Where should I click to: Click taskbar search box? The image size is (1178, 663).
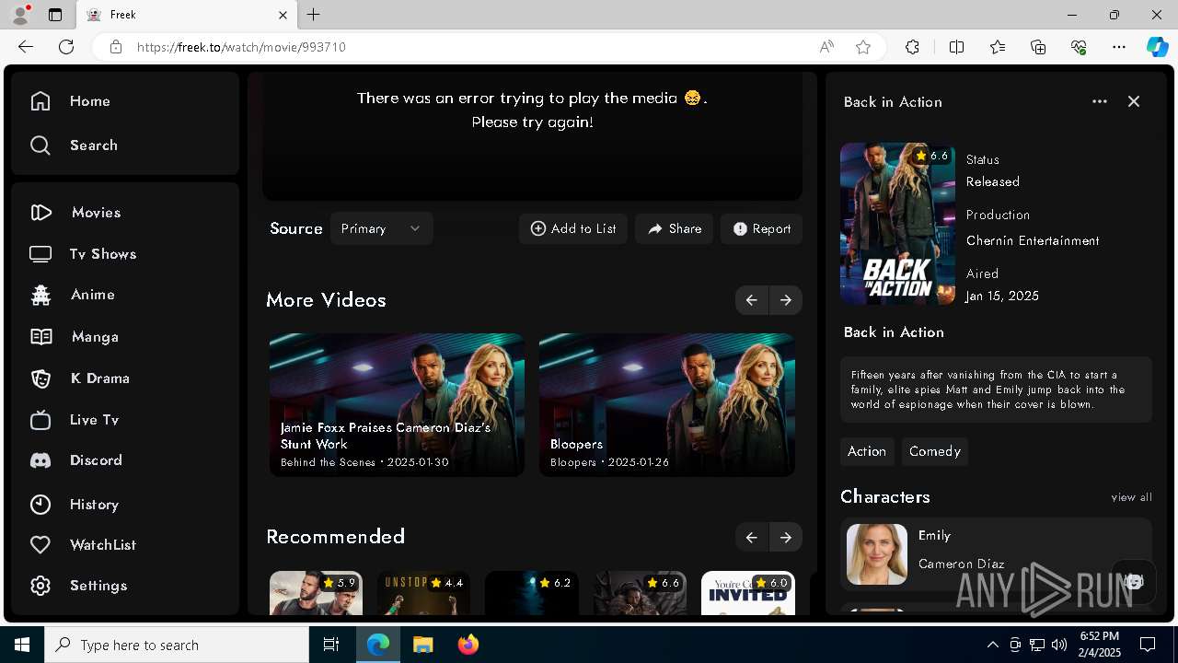pyautogui.click(x=177, y=645)
